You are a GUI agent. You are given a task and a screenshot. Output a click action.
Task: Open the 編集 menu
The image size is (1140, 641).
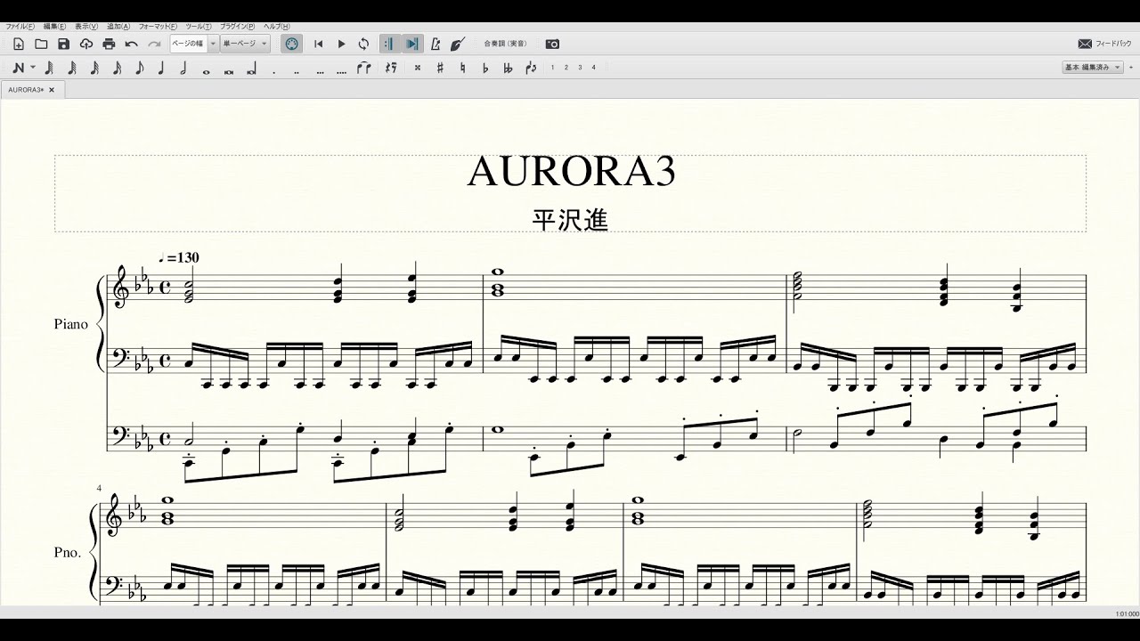click(x=56, y=27)
